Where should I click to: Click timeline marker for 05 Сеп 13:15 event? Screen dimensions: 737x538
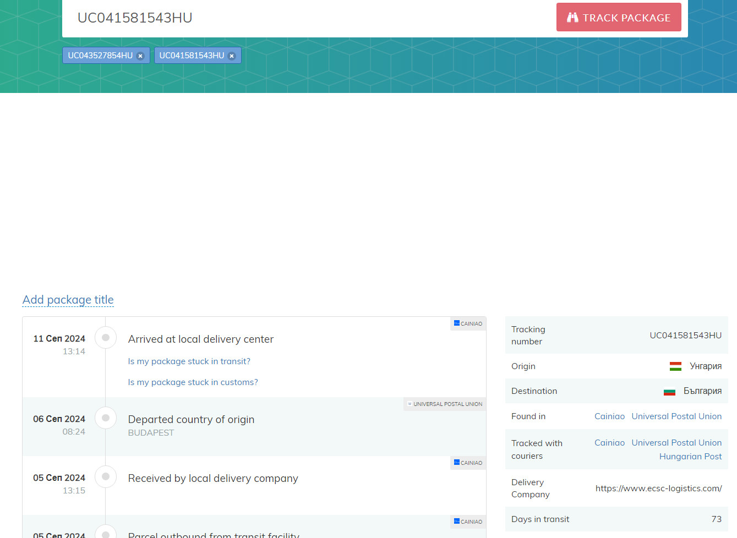click(x=106, y=477)
